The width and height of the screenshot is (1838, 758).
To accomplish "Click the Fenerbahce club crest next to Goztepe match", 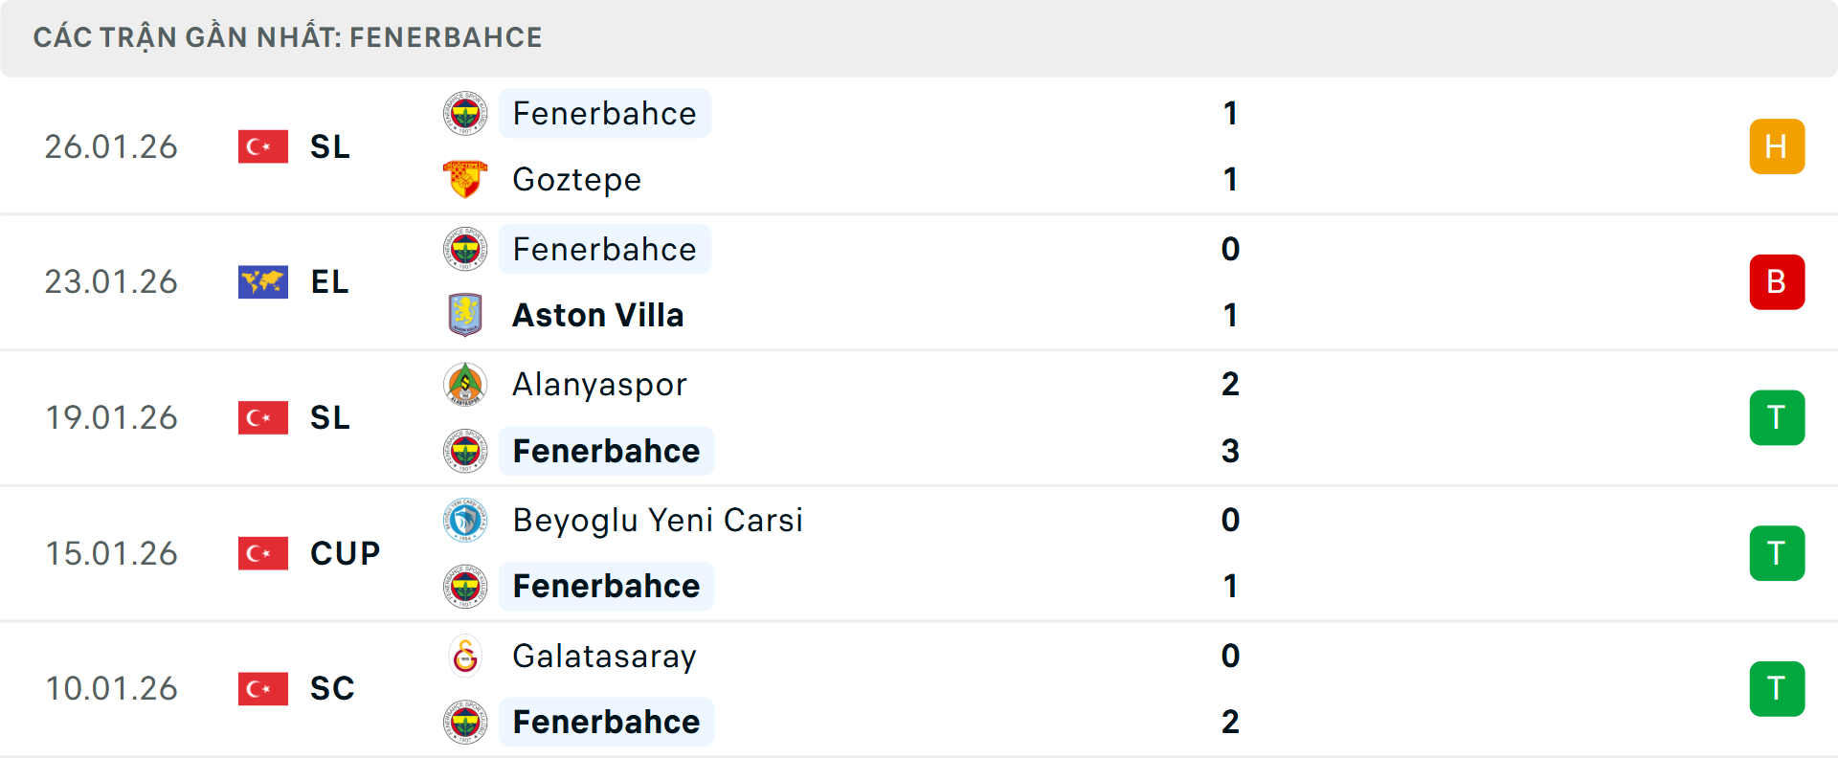I will [465, 113].
